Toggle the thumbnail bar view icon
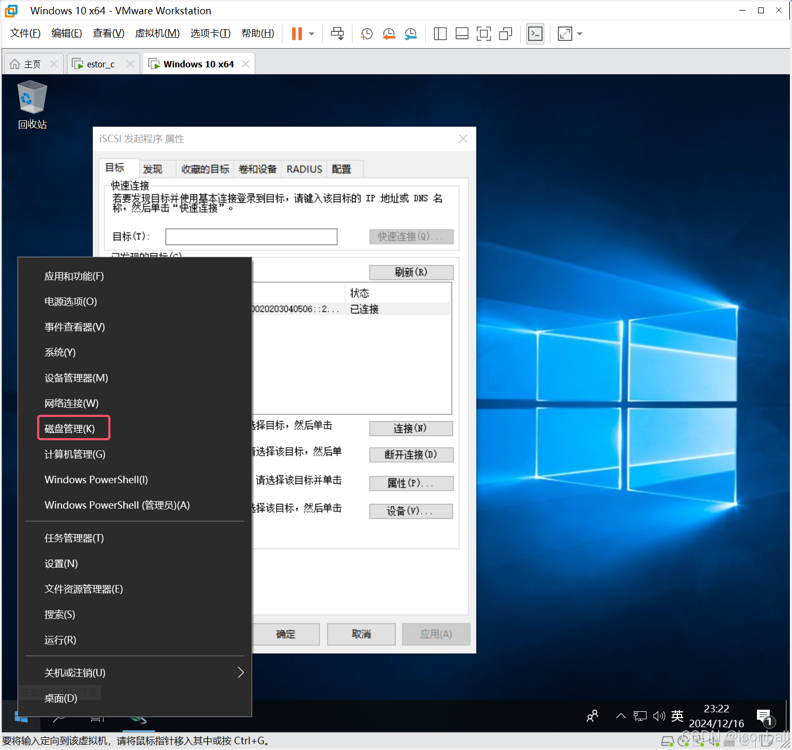Screen dimensions: 792x750 click(x=462, y=34)
